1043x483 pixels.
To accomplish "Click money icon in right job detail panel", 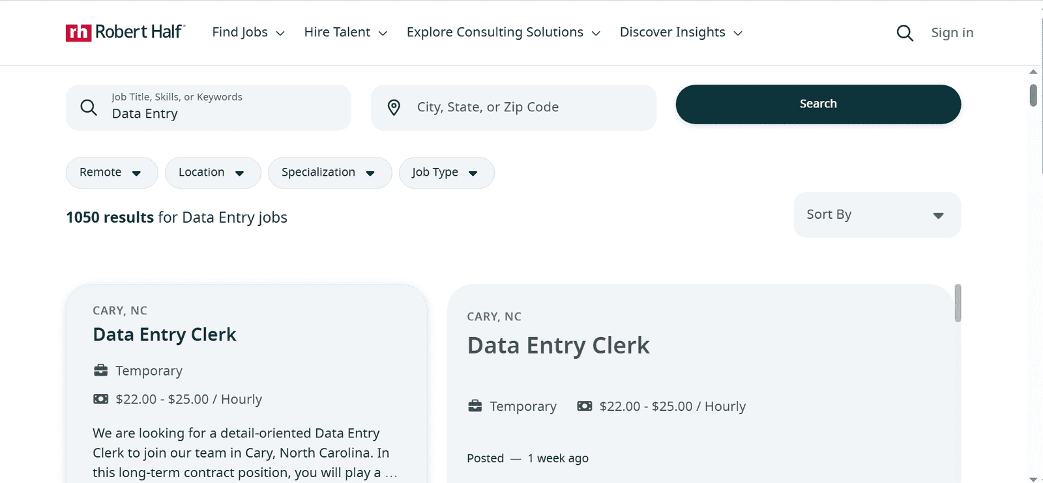I will tap(585, 406).
